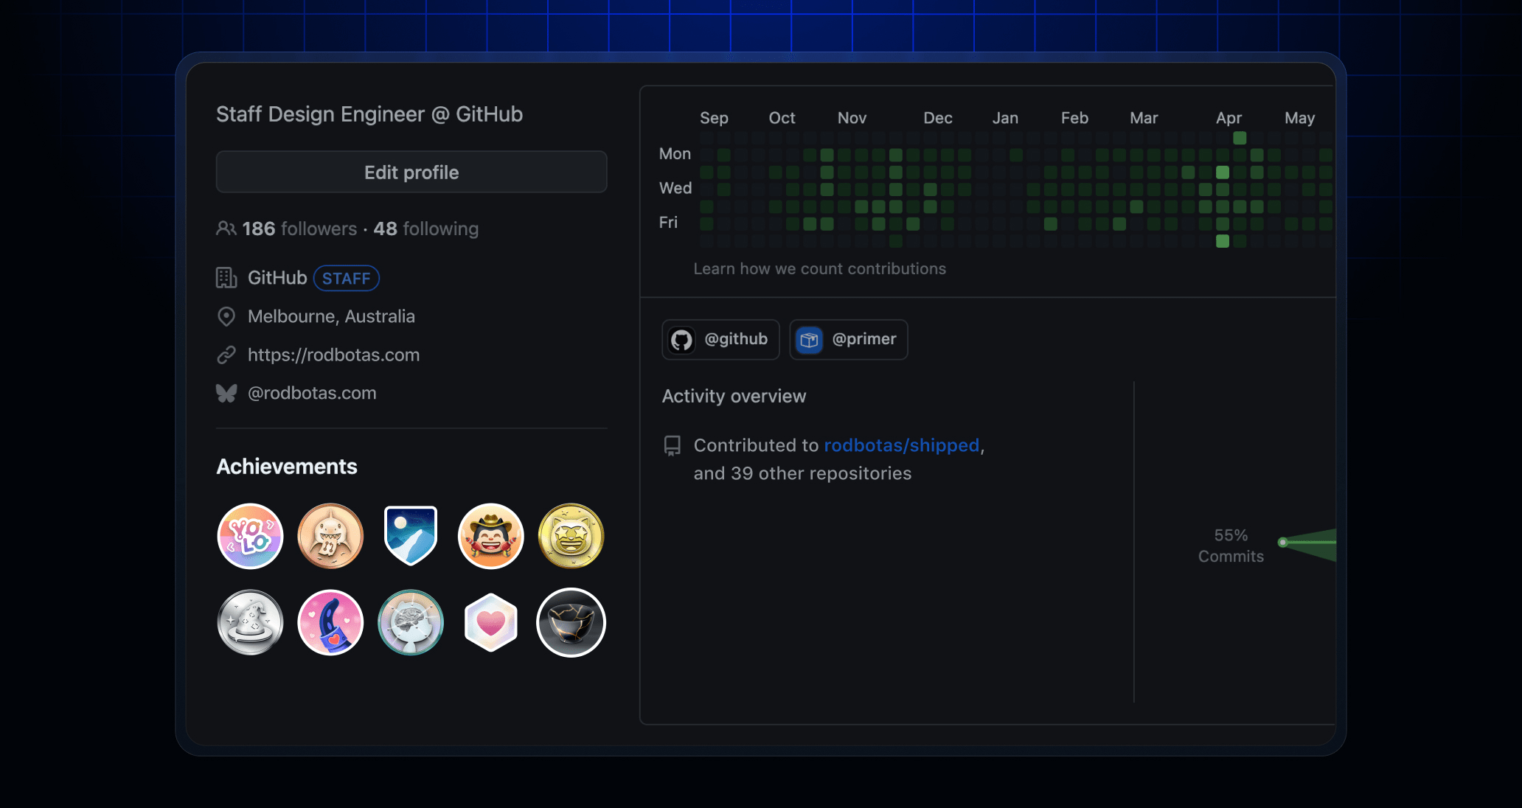This screenshot has width=1522, height=808.
Task: Open the YOLO achievement badge
Action: [250, 536]
